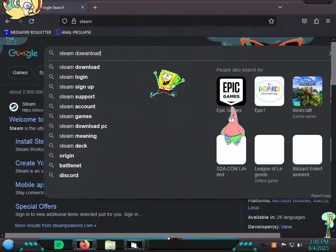336x252 pixels.
Task: Pick the steam meaning suggestion
Action: [78, 136]
